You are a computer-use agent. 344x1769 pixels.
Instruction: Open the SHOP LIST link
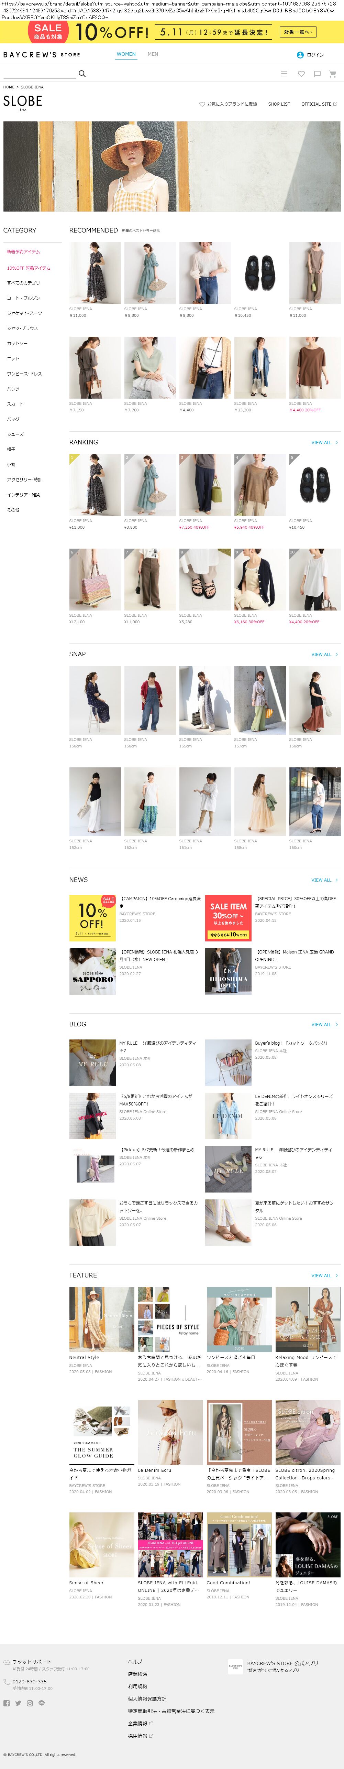279,104
